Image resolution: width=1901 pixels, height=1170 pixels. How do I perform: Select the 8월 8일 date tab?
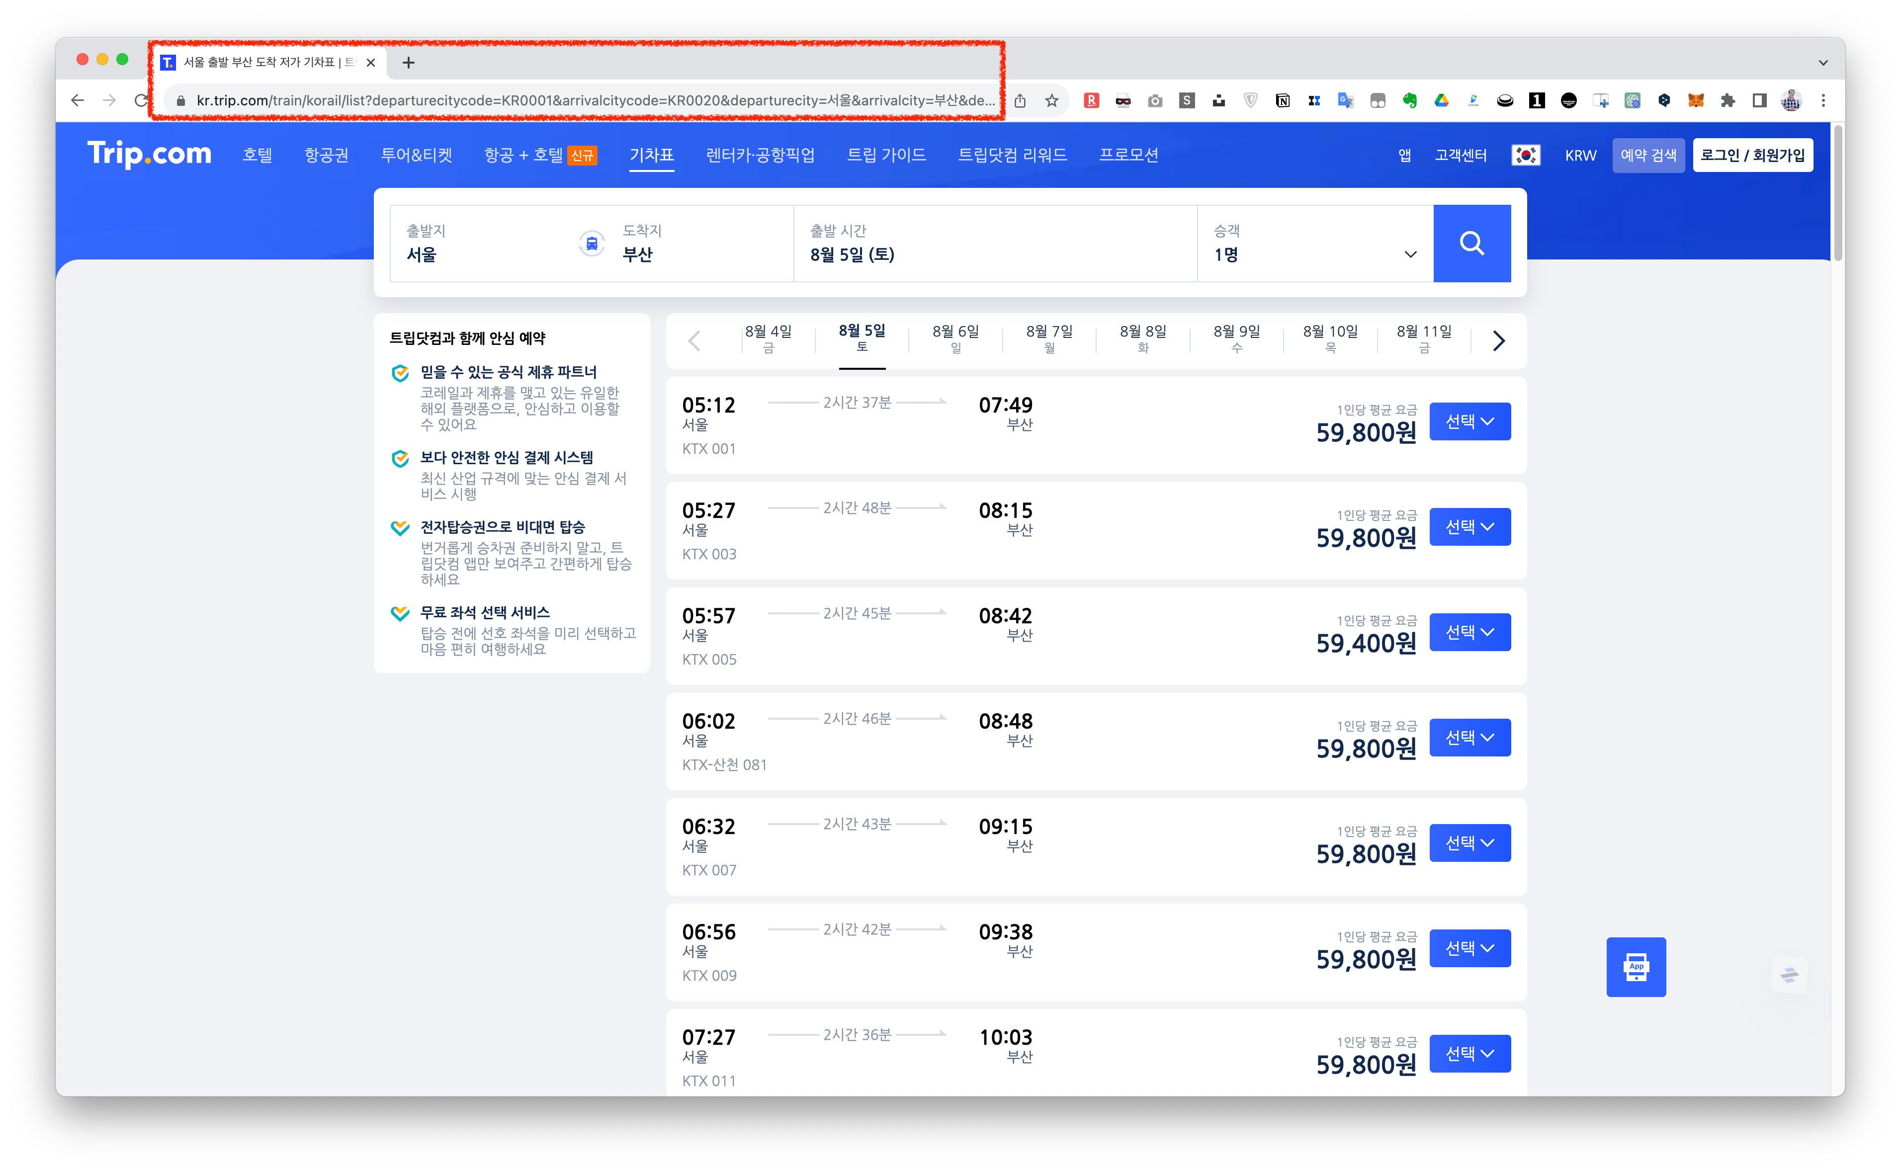1142,339
